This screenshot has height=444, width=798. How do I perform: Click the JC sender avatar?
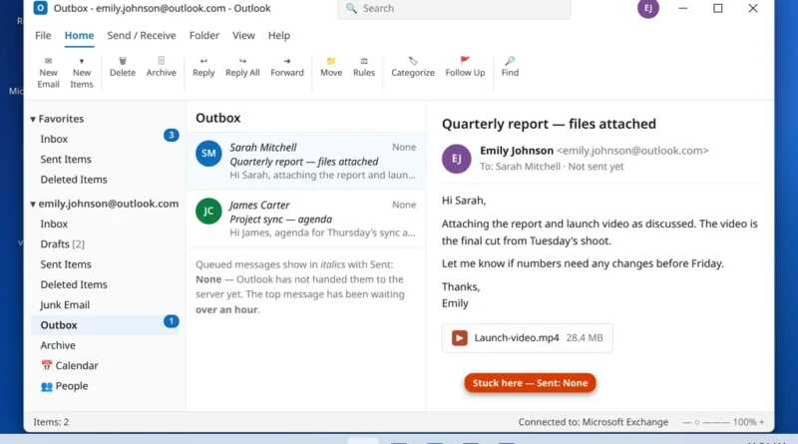click(x=208, y=211)
